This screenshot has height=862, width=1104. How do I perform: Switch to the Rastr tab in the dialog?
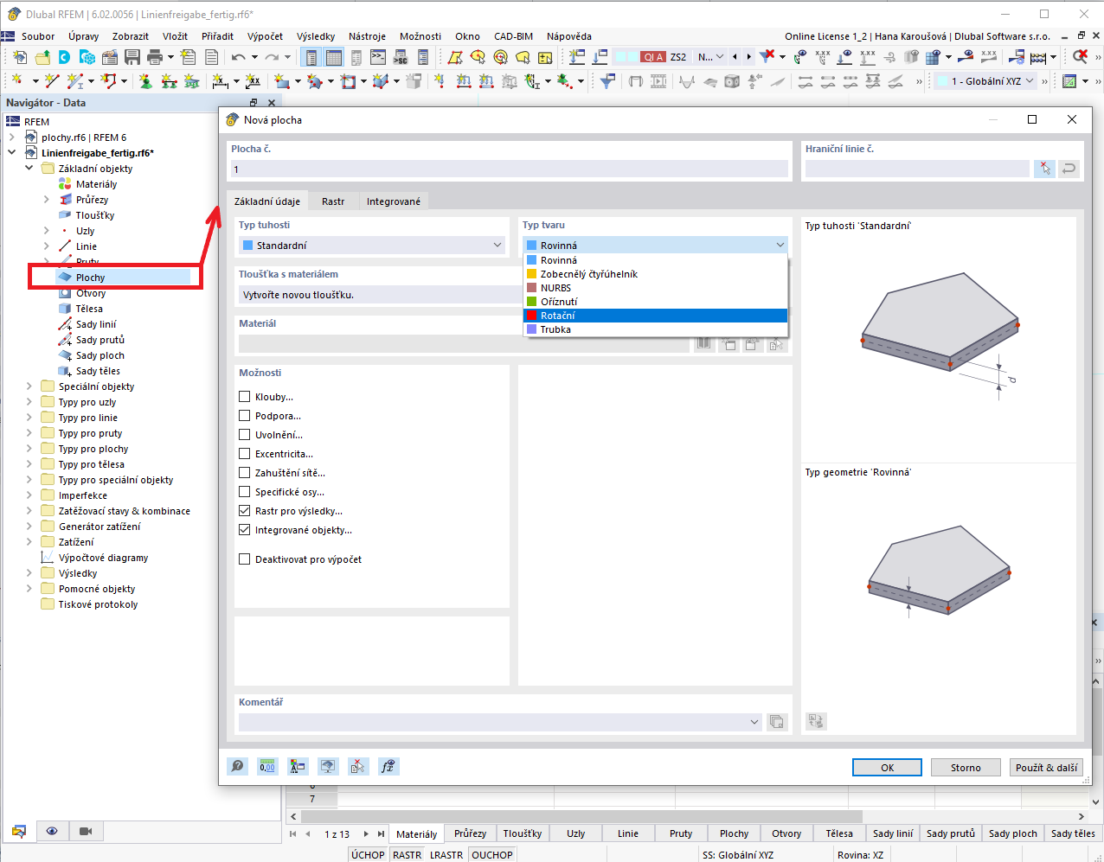[333, 201]
